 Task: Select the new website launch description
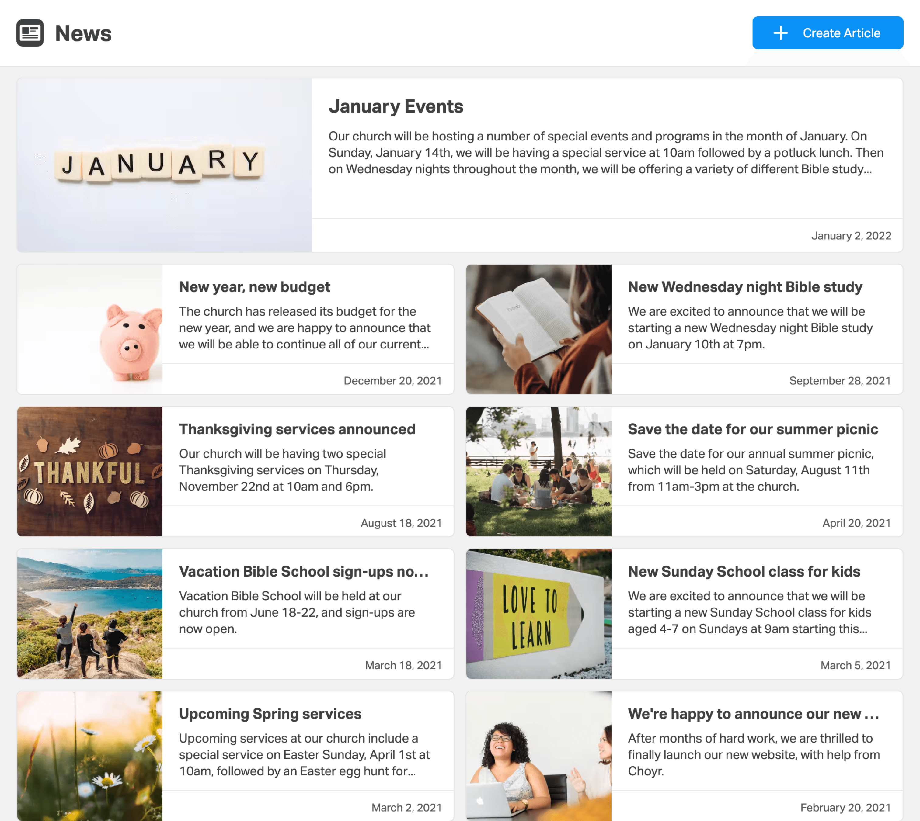754,755
